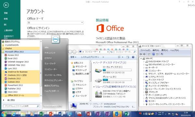Open Downloads in Explorer favorites
This screenshot has height=117, width=195.
tap(80, 67)
